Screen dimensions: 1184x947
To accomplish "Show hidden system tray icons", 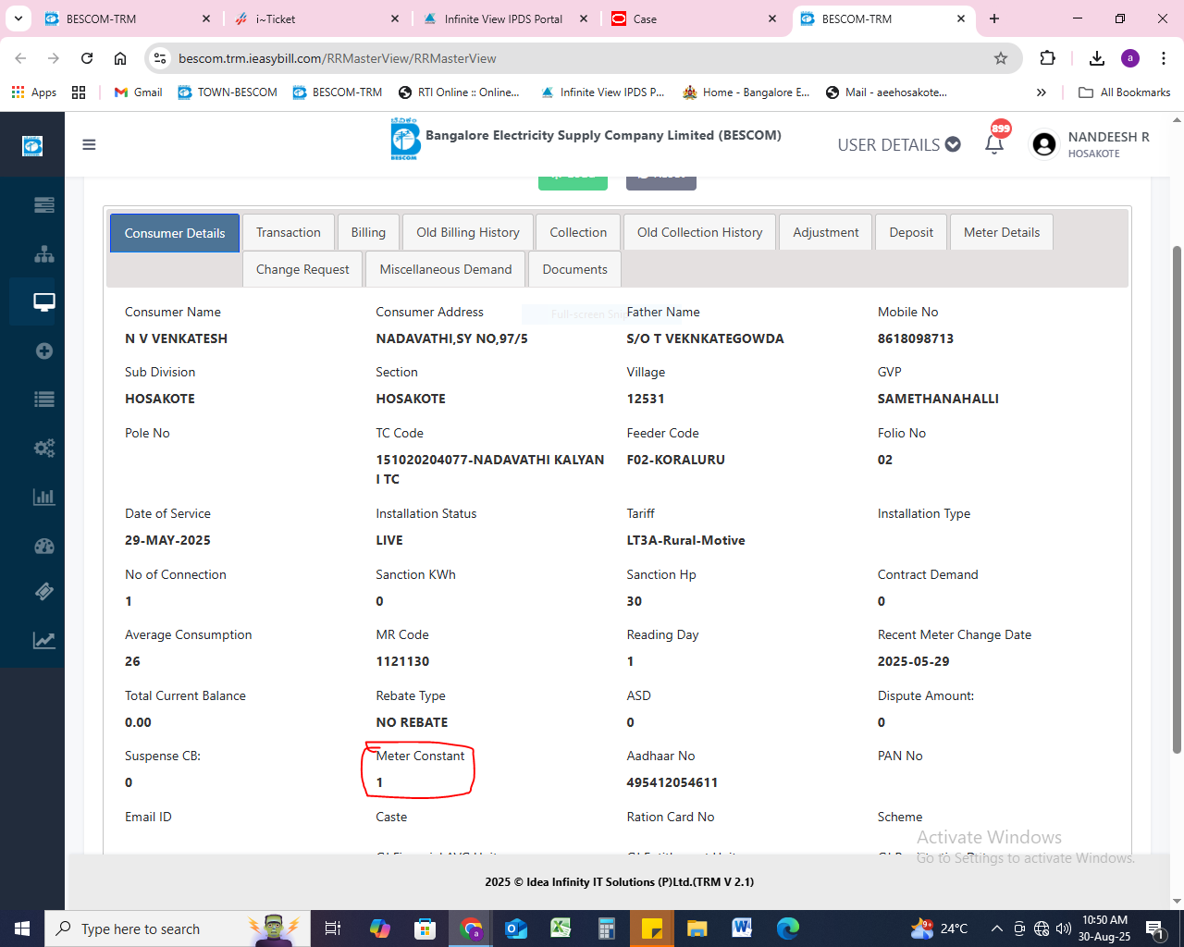I will coord(996,929).
